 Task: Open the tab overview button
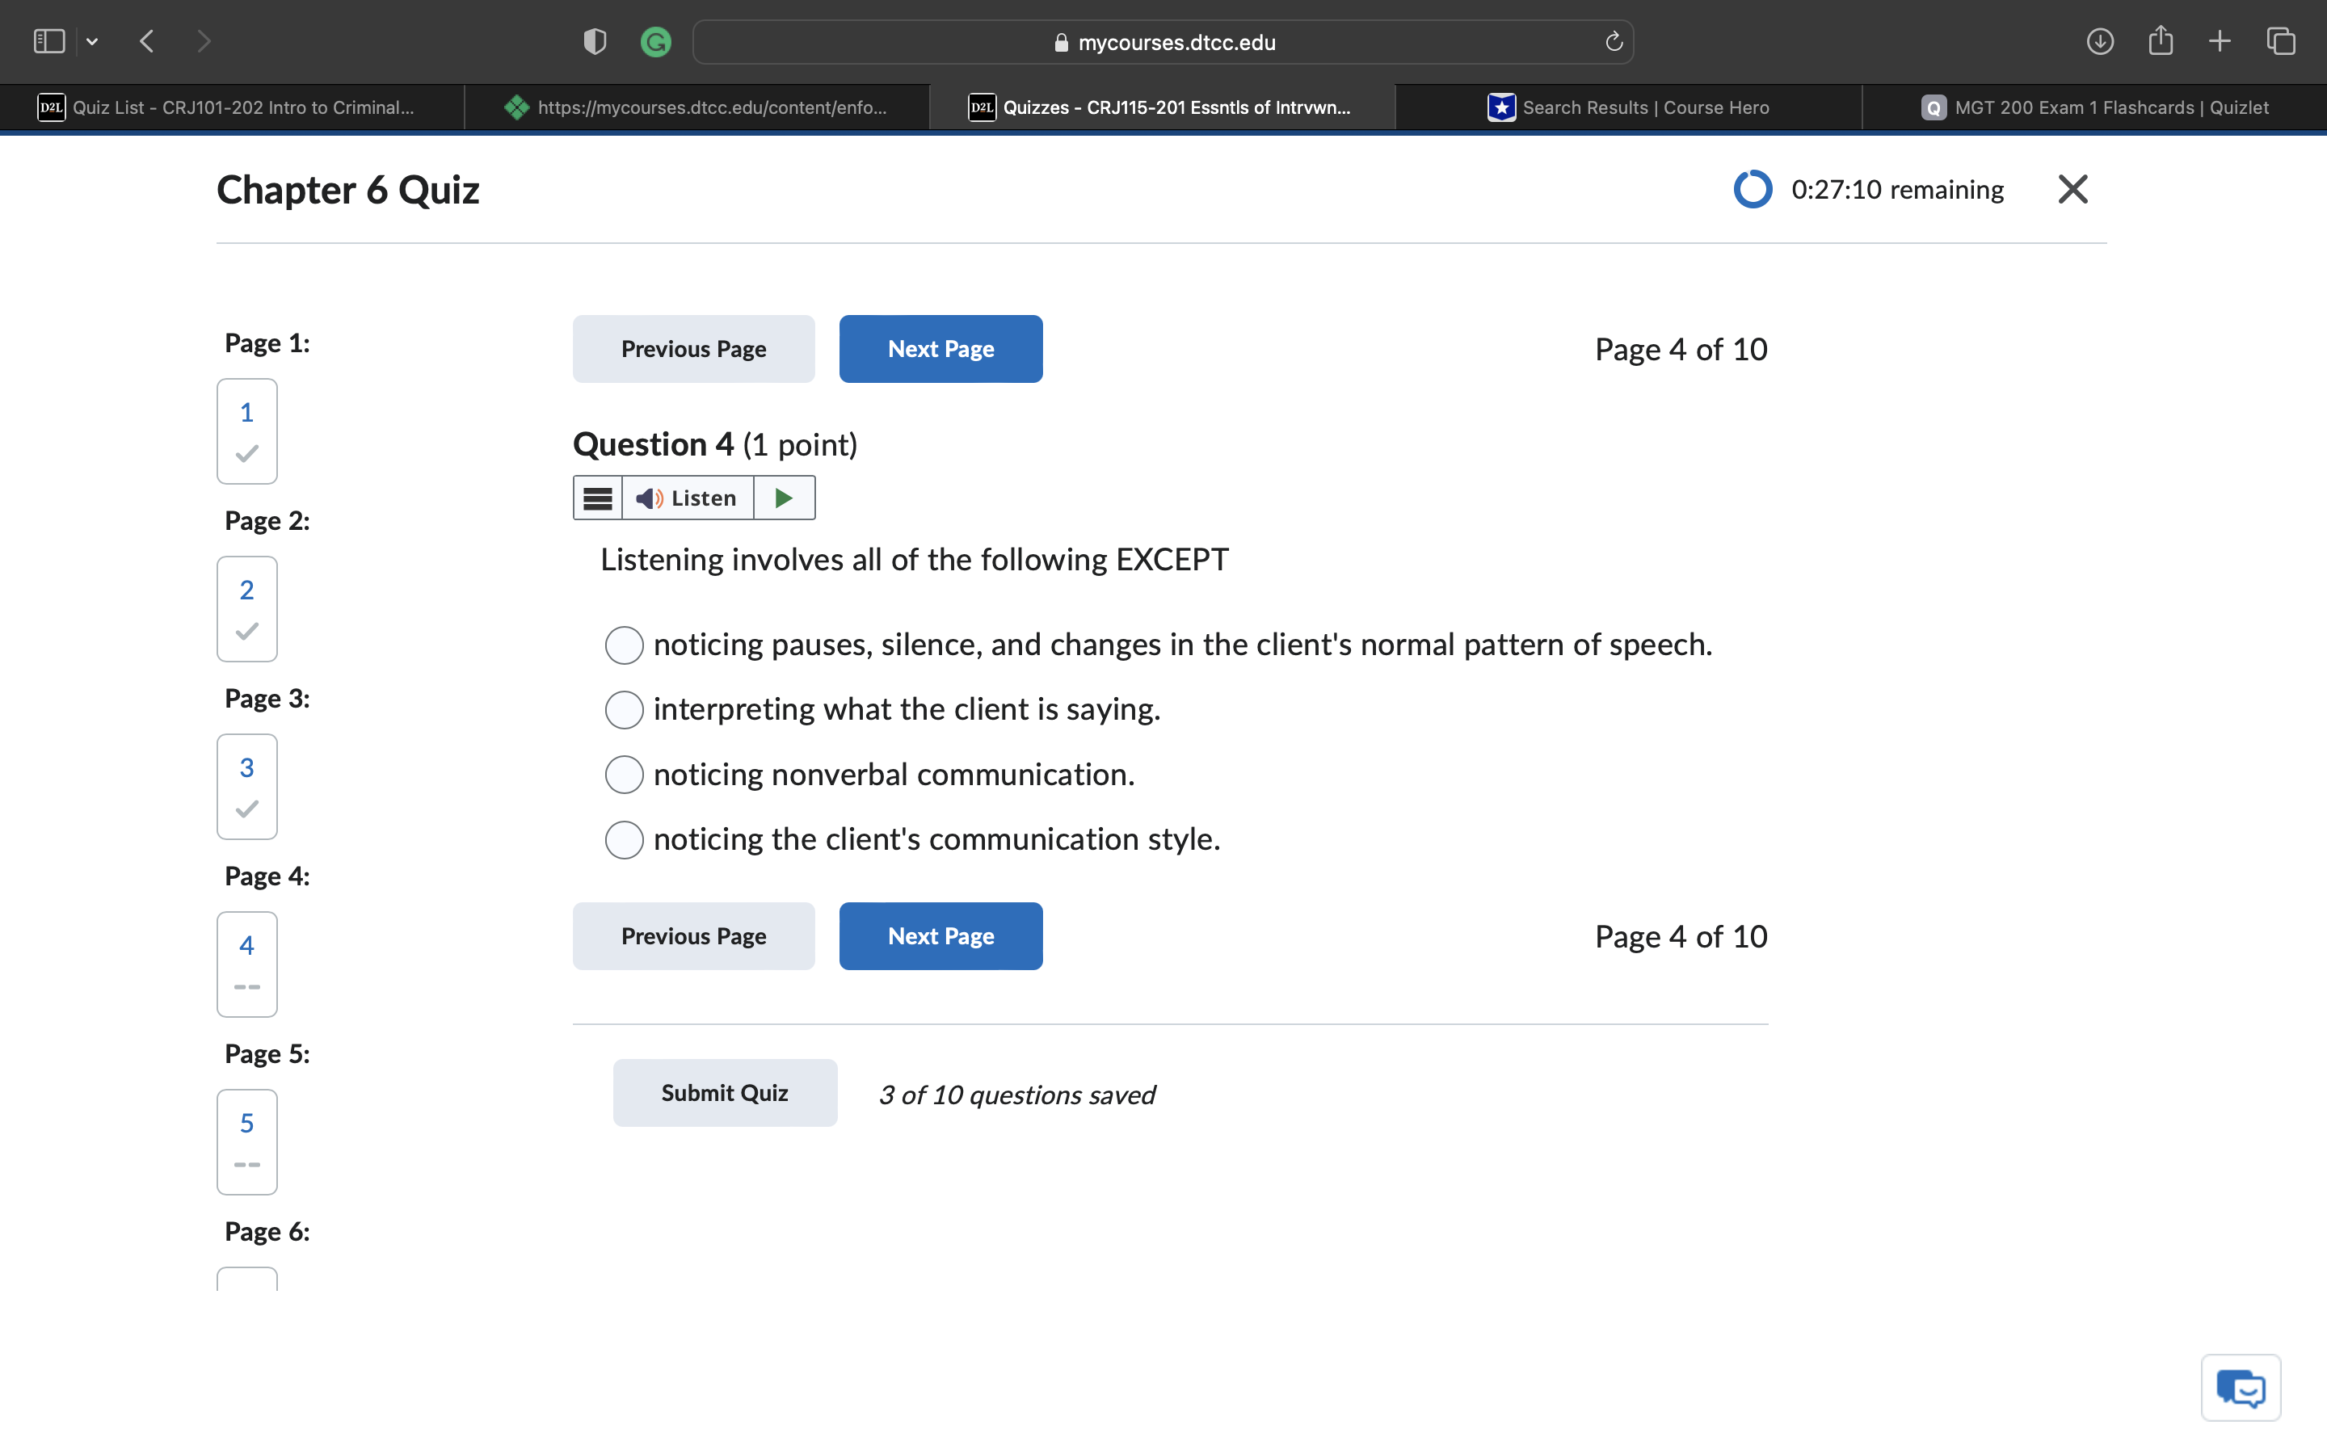pos(2280,41)
